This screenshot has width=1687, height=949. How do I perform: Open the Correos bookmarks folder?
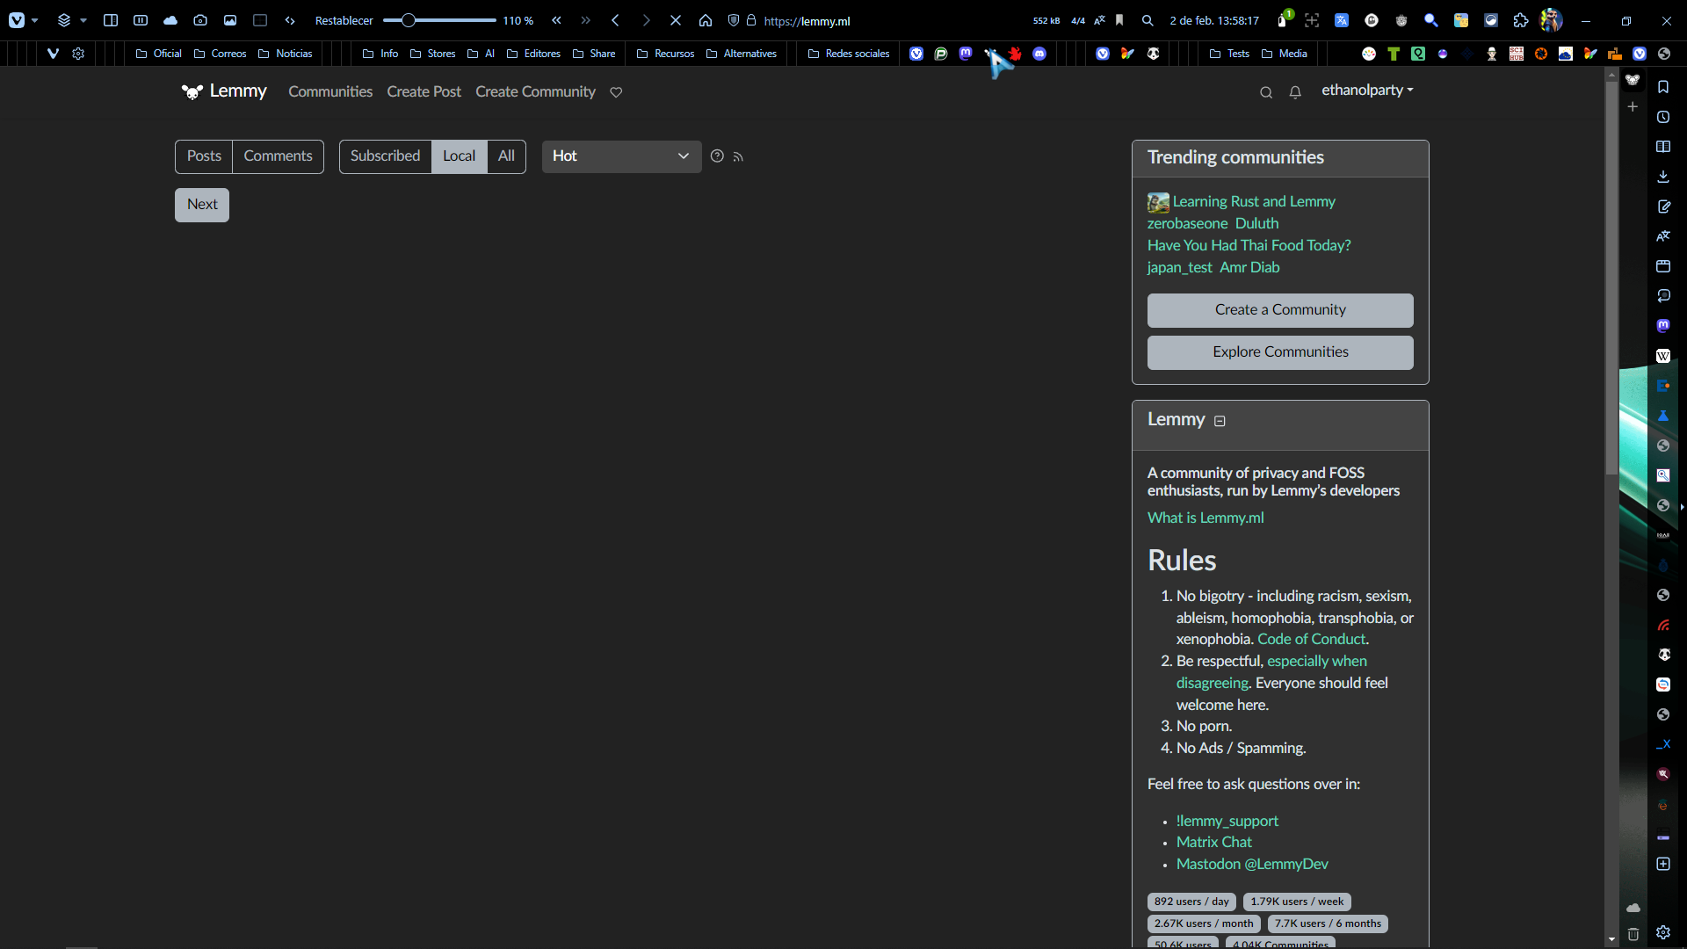coord(221,54)
